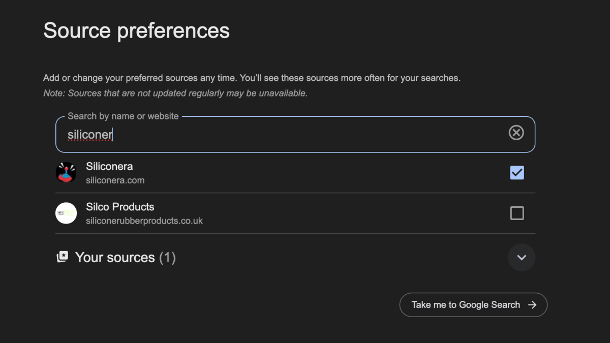Select the Silco Products result name

(120, 207)
